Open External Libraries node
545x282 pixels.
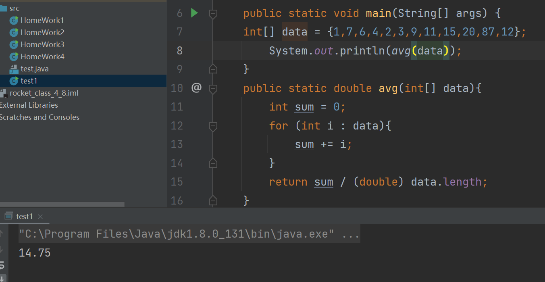click(29, 105)
